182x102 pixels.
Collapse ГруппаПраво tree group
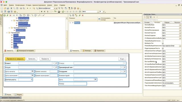[7, 33]
